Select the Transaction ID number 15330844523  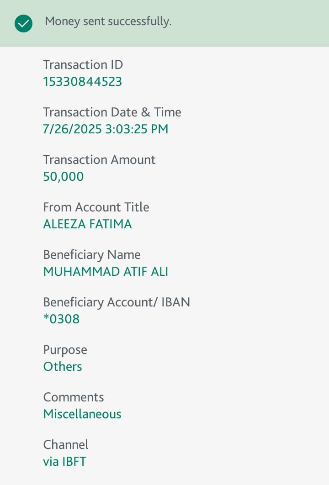coord(83,82)
